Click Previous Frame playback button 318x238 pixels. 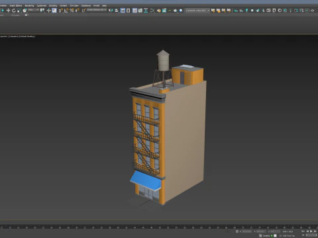click(307, 231)
